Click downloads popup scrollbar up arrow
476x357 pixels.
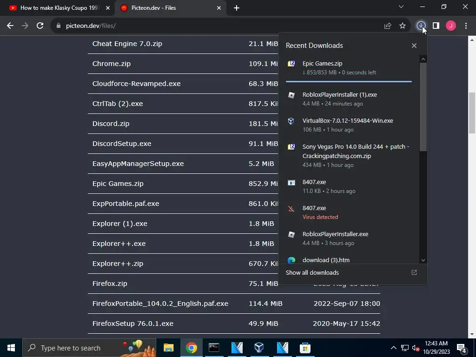[423, 59]
